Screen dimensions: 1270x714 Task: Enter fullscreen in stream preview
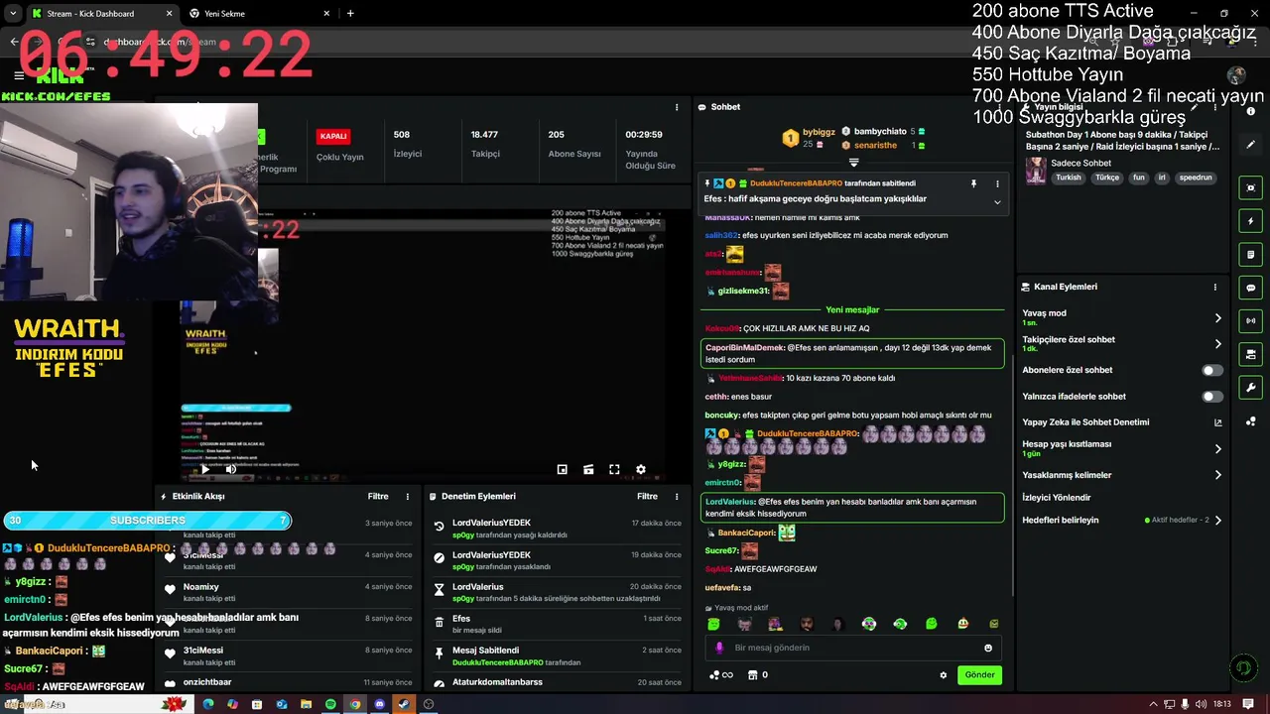(x=614, y=469)
